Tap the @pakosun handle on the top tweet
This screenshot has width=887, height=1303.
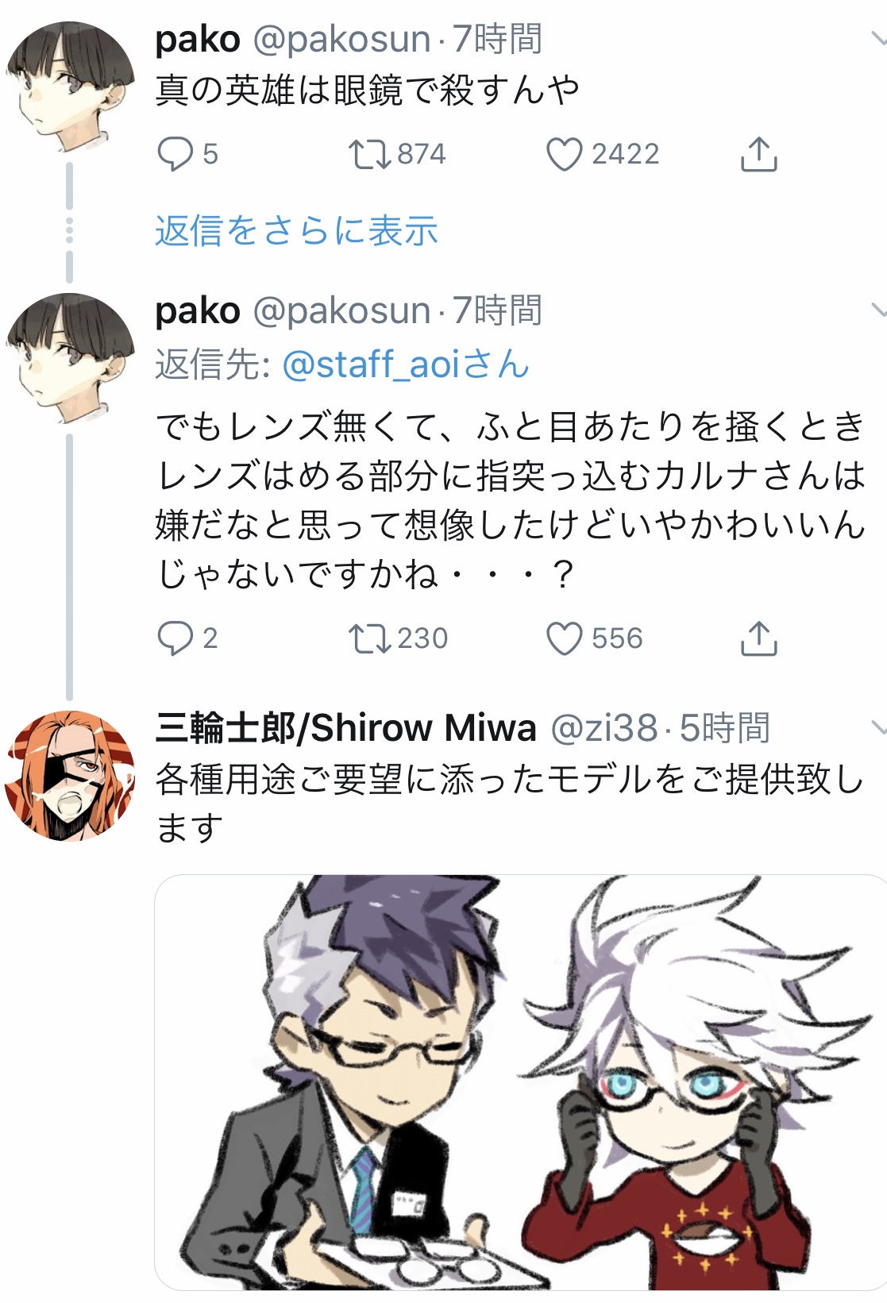[341, 39]
